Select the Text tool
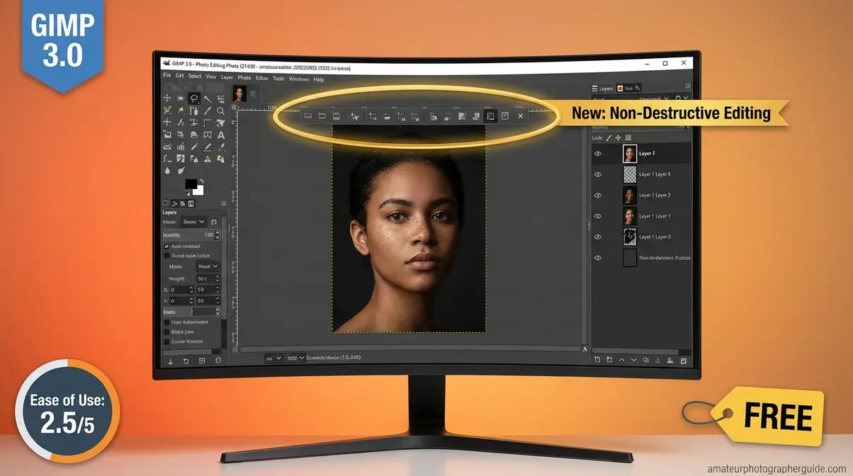853x476 pixels. [222, 135]
